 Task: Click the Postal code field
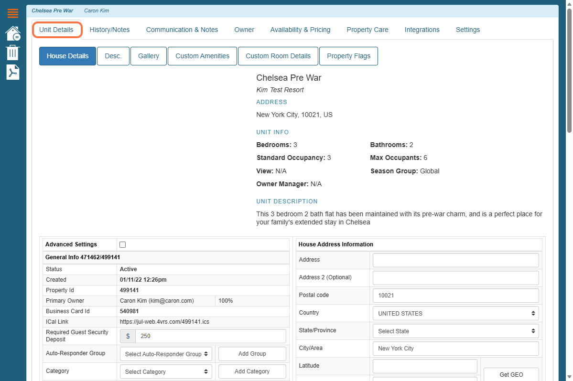pyautogui.click(x=456, y=296)
